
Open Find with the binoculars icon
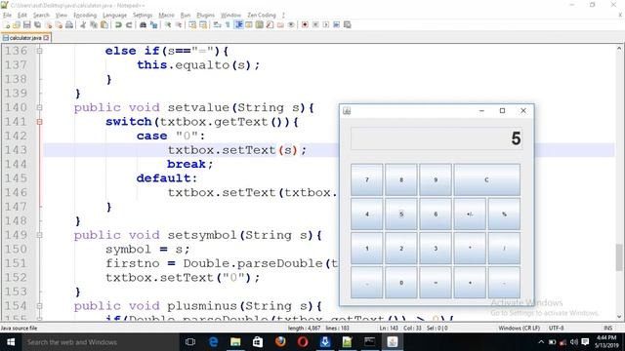pyautogui.click(x=144, y=24)
